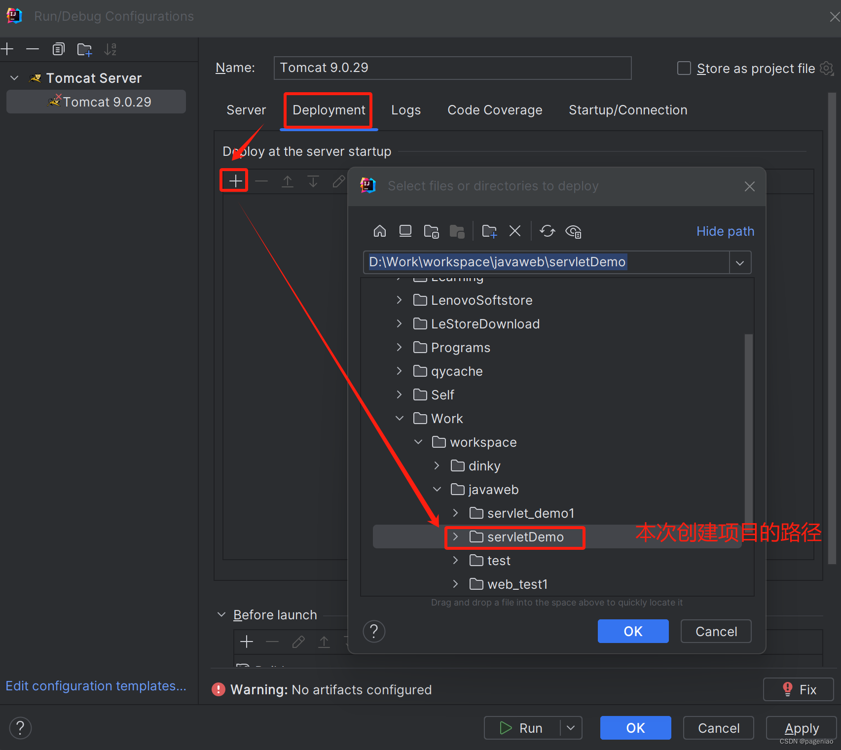Image resolution: width=841 pixels, height=750 pixels.
Task: Expand LenovoSoftstore folder
Action: [x=399, y=300]
